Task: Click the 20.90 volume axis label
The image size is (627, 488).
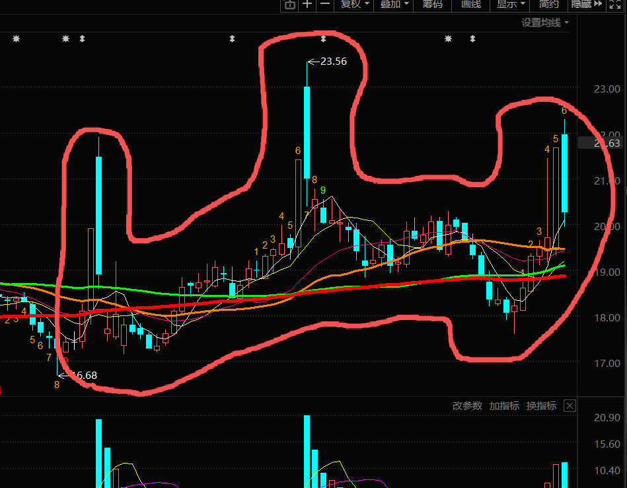Action: pos(607,417)
